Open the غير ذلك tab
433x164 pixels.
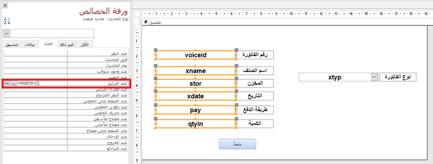click(x=67, y=44)
